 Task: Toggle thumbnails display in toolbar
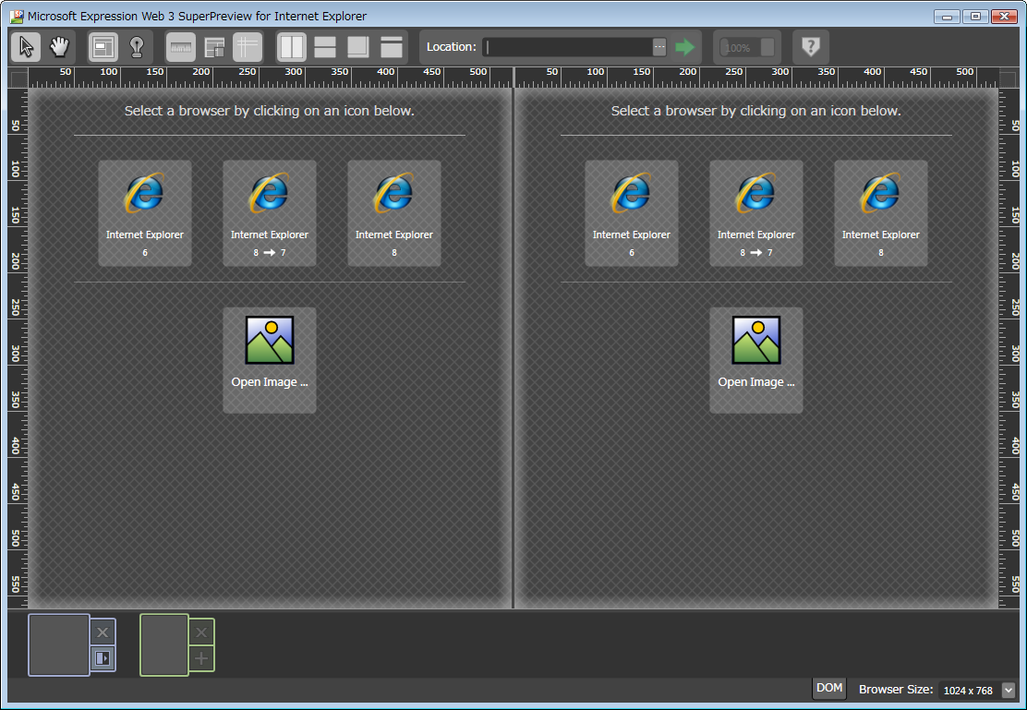pyautogui.click(x=214, y=47)
